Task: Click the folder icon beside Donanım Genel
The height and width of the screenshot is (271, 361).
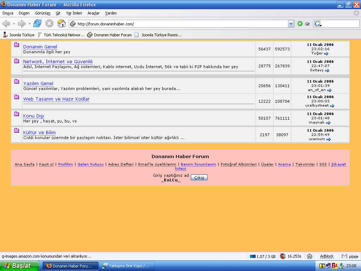Action: [x=17, y=45]
